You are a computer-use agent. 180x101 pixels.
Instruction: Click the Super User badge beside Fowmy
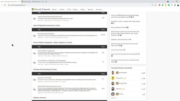point(117,94)
